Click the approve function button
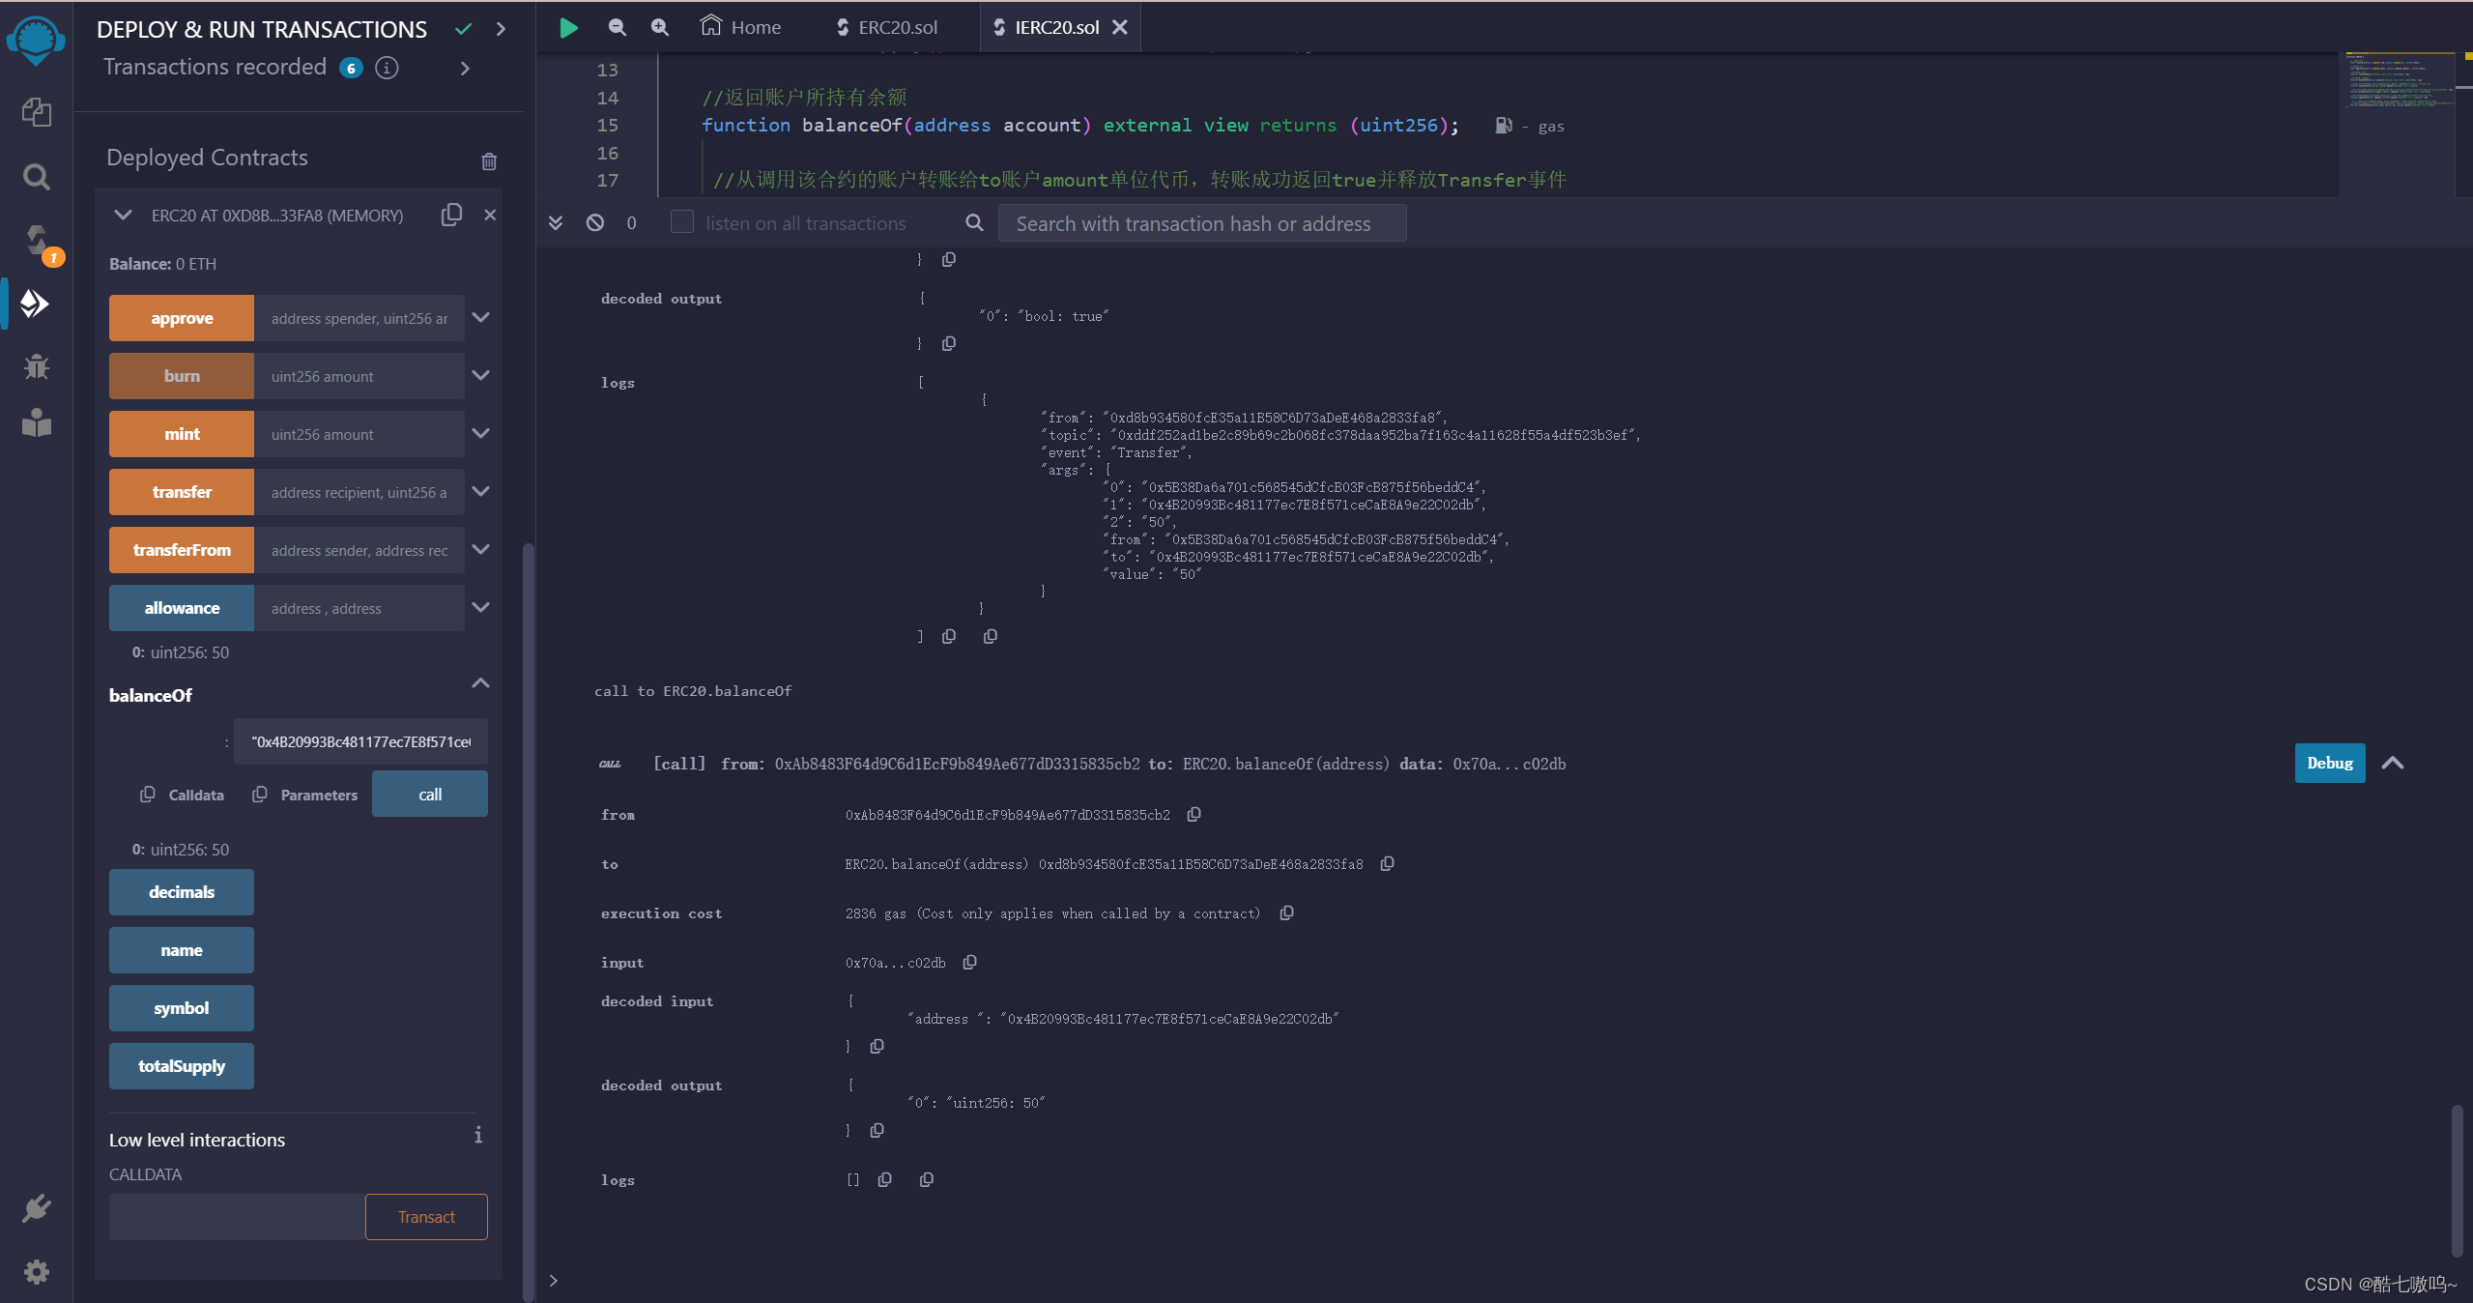 tap(182, 318)
